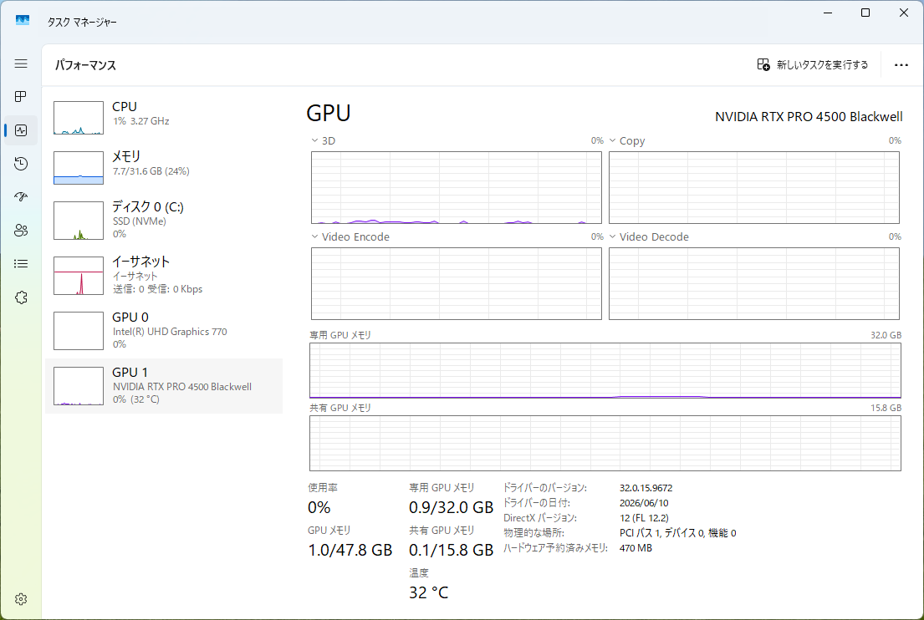The height and width of the screenshot is (620, 924).
Task: Click the driver date 2026/06/10
Action: click(644, 503)
